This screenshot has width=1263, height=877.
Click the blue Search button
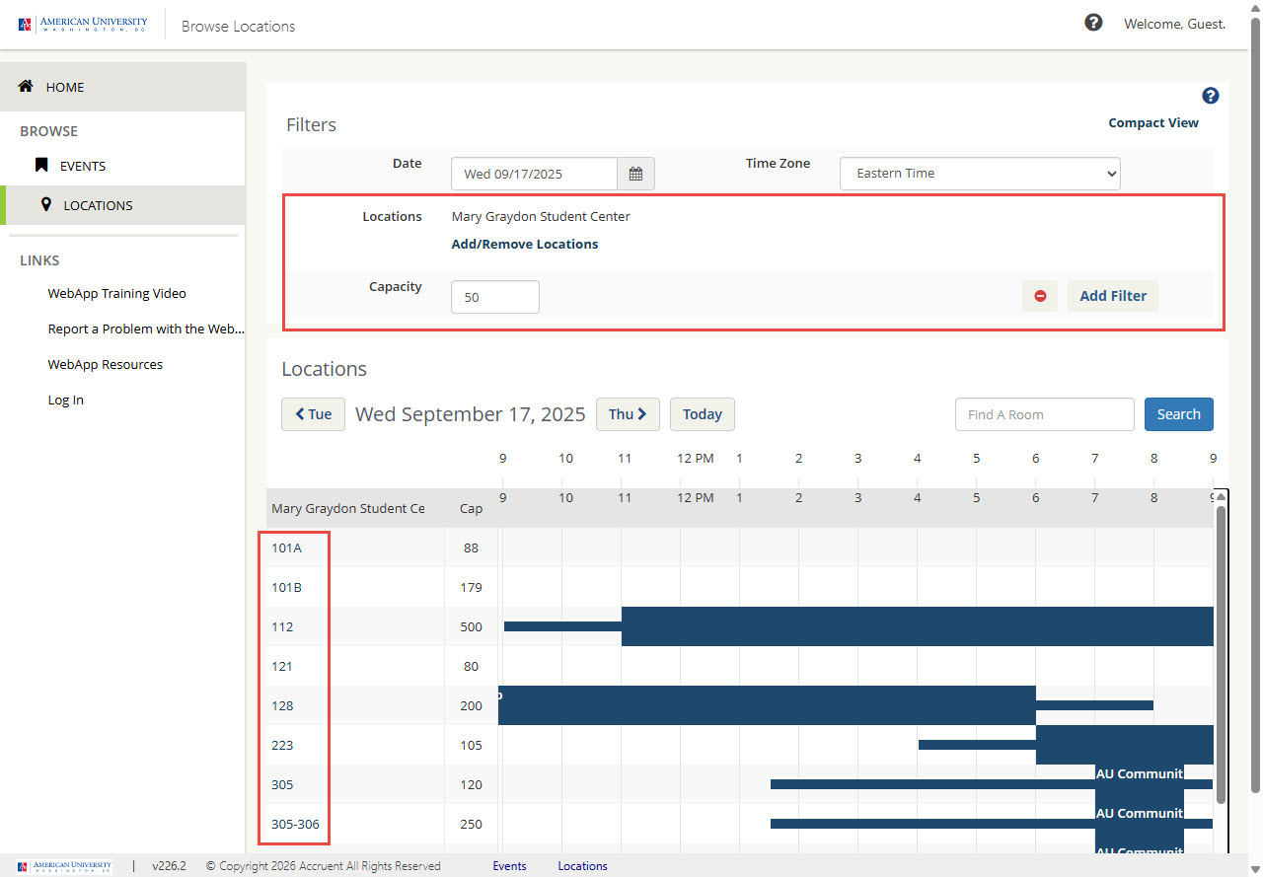tap(1179, 414)
